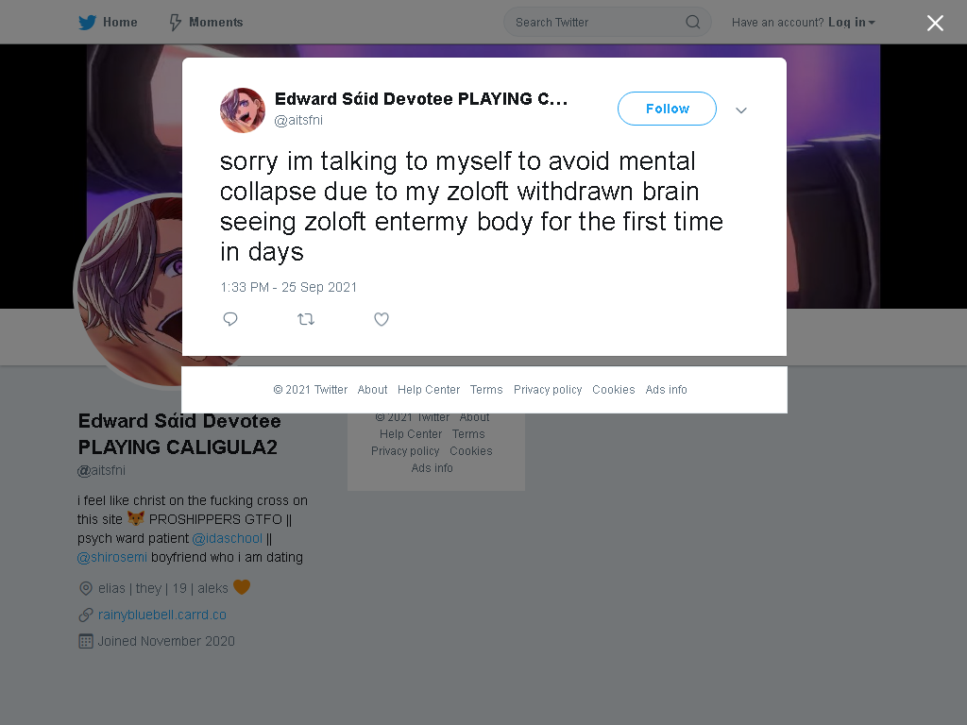
Task: Follow the @aitsfni account
Action: pos(668,109)
